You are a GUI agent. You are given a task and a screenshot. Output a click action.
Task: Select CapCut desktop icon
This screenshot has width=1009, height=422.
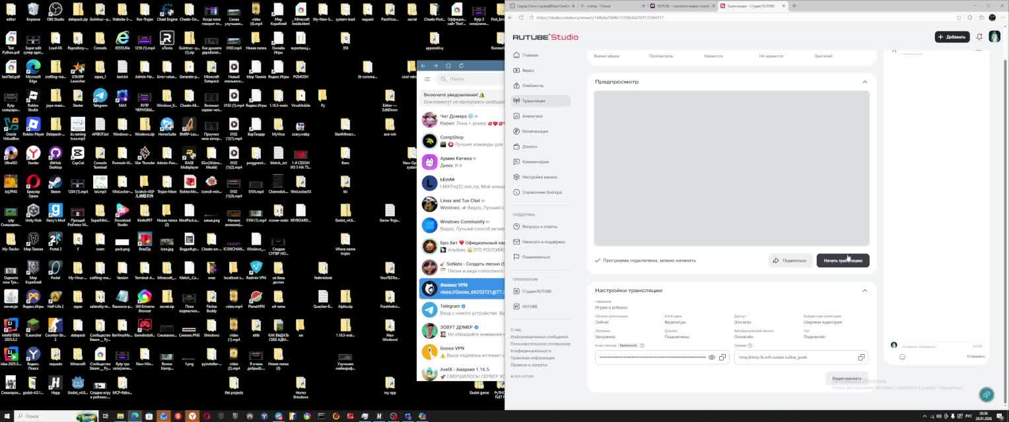pos(78,155)
